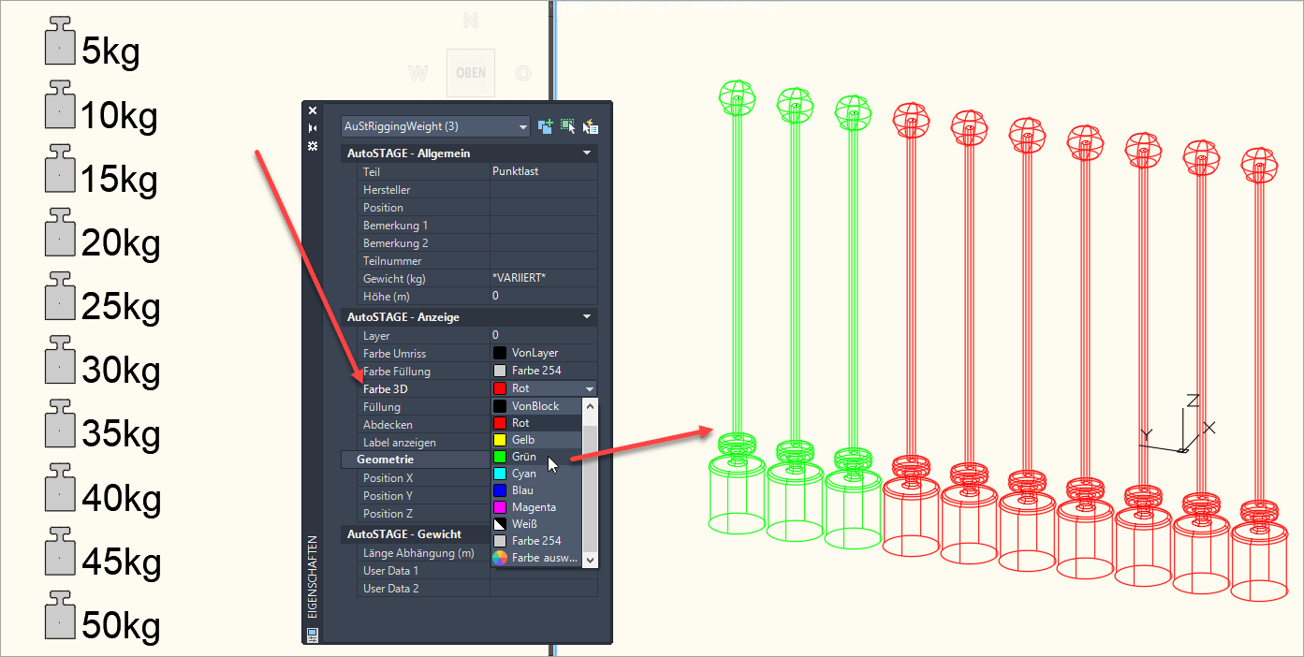Click the empty Hersteller value field
The height and width of the screenshot is (657, 1304).
tap(544, 190)
